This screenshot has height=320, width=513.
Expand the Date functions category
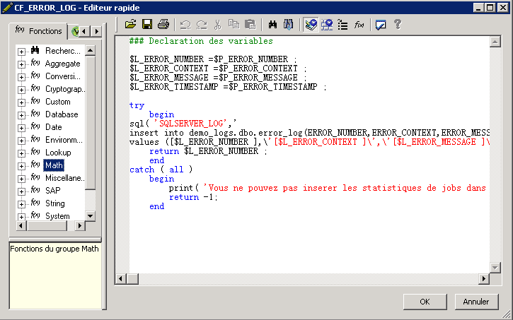tap(21, 127)
